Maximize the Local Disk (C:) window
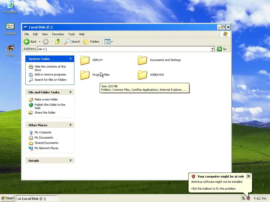Viewport: 270px width, 202px height. (223, 27)
